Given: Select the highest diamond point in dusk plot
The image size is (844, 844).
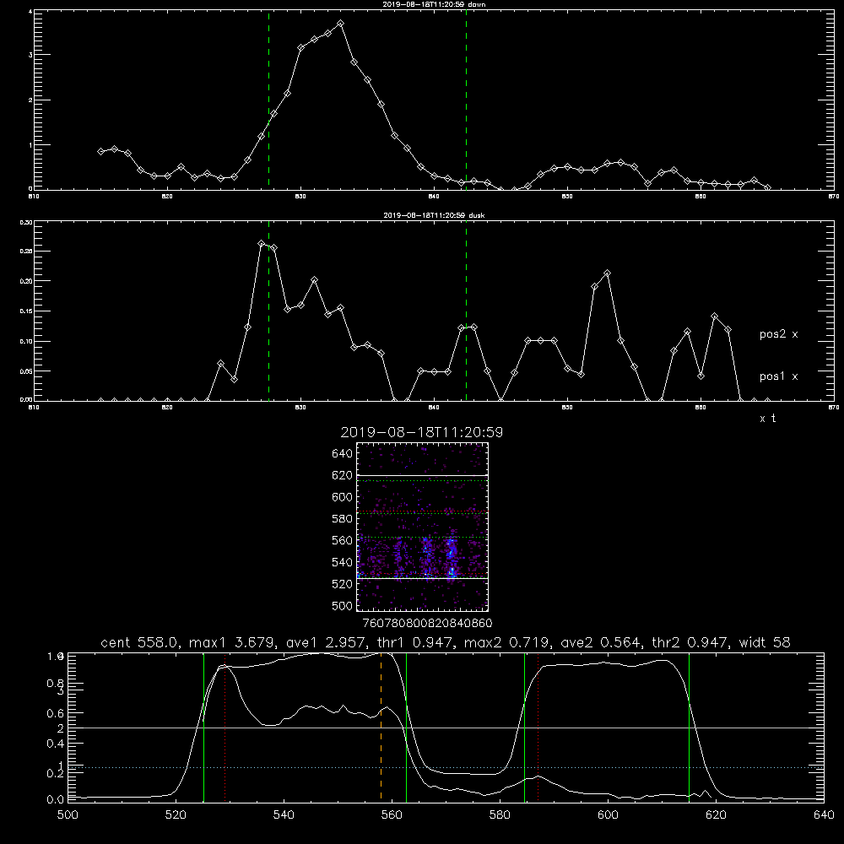Looking at the screenshot, I should 261,243.
